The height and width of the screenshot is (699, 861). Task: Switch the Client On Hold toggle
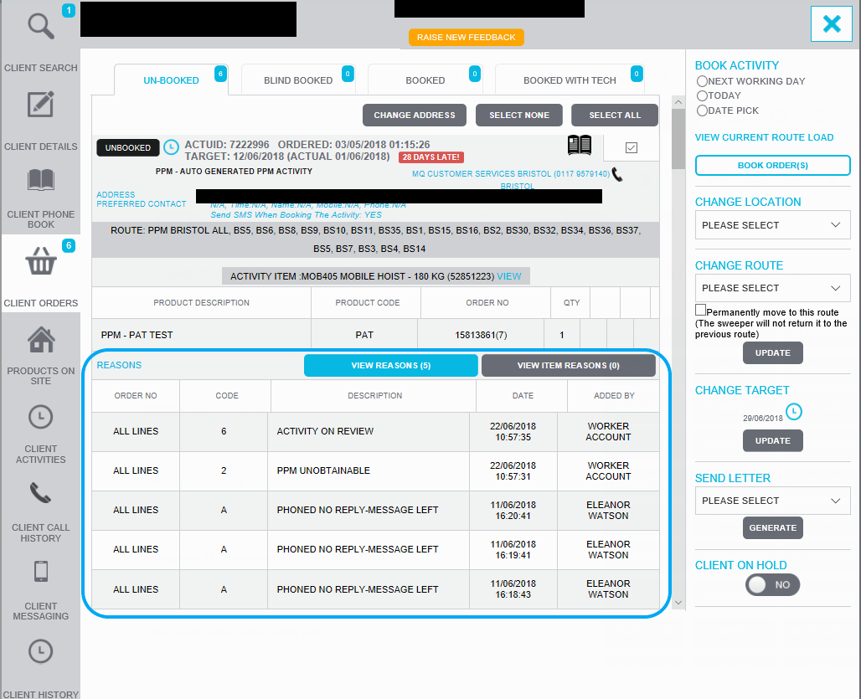click(771, 584)
